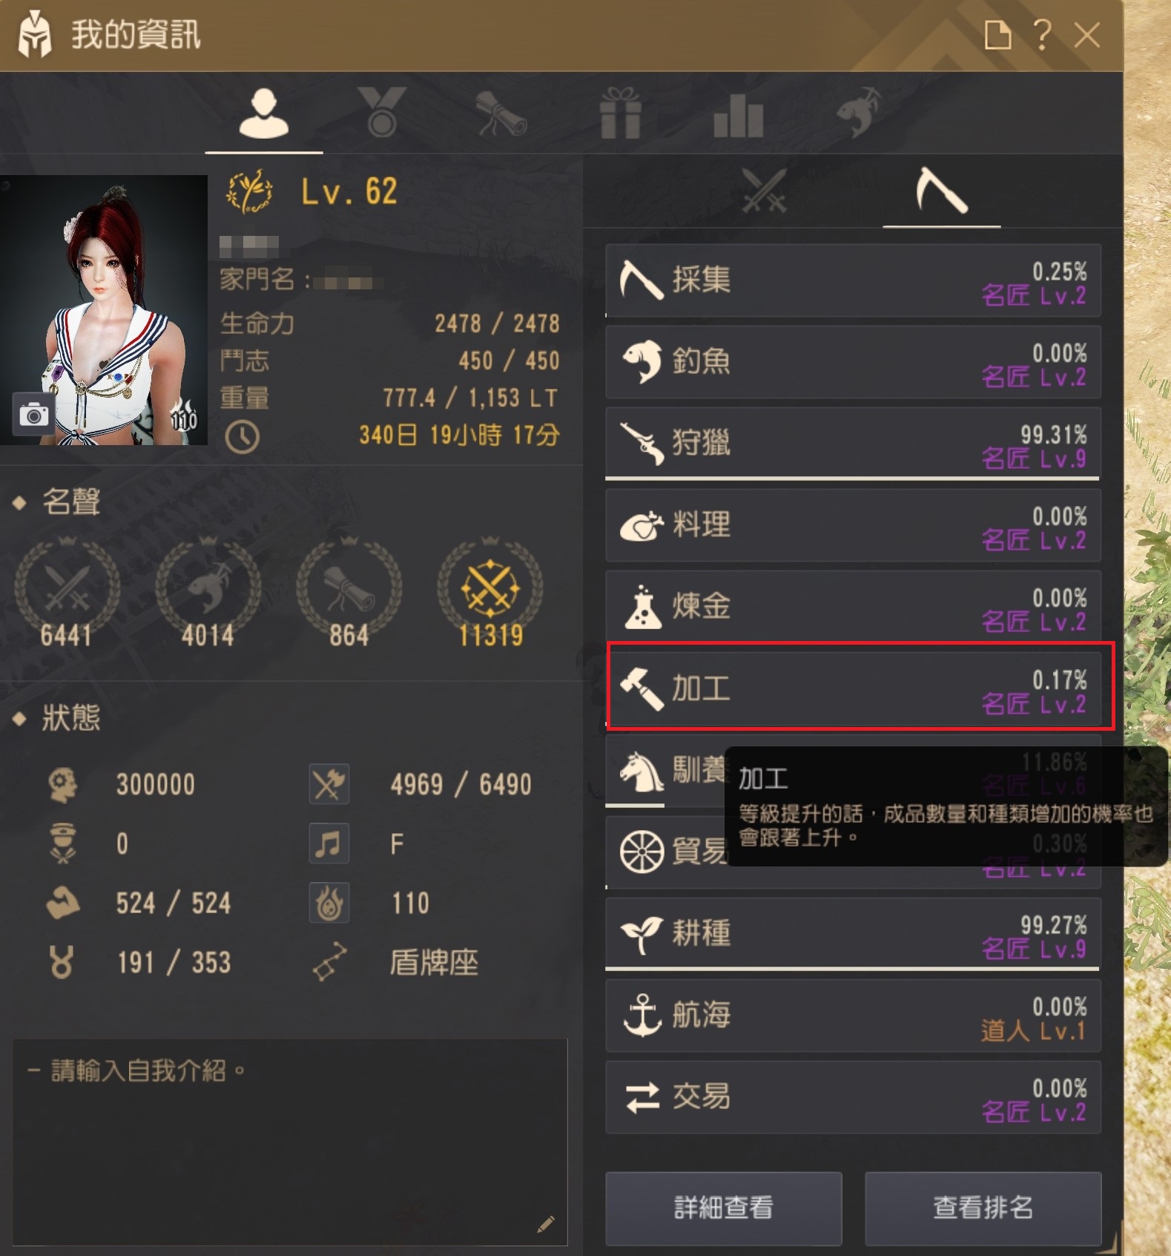Select the 釣魚 fishing skill row
This screenshot has width=1171, height=1256.
(x=853, y=362)
